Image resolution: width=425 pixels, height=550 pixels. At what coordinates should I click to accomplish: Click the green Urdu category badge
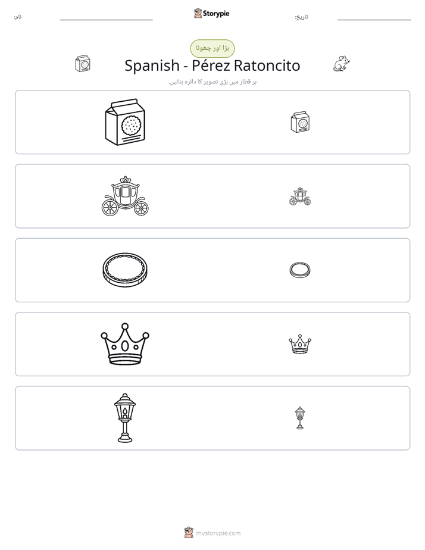tap(212, 48)
